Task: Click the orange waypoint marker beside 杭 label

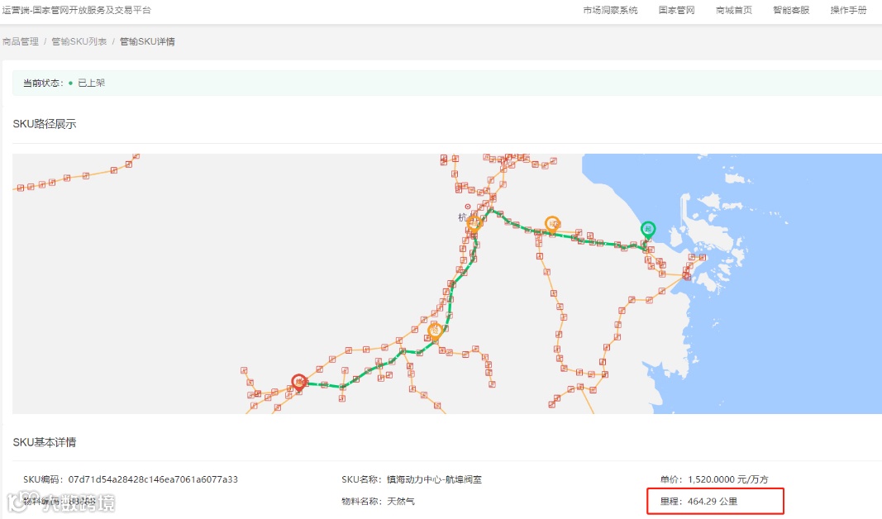Action: pyautogui.click(x=474, y=224)
